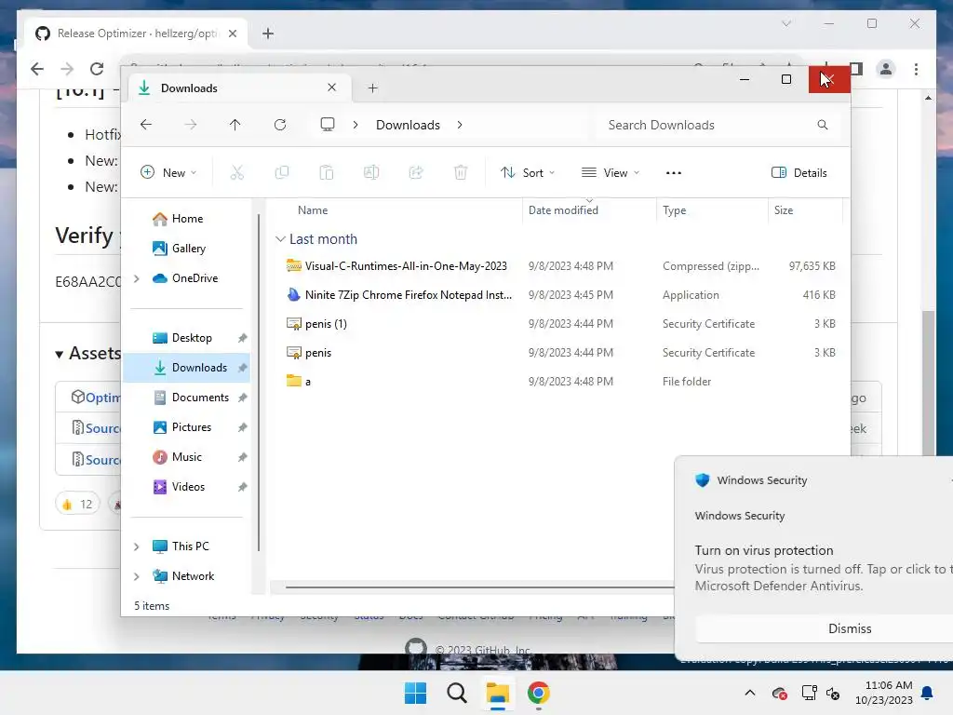Viewport: 953px width, 715px height.
Task: Click the Delete trash icon in Explorer toolbar
Action: (x=461, y=172)
